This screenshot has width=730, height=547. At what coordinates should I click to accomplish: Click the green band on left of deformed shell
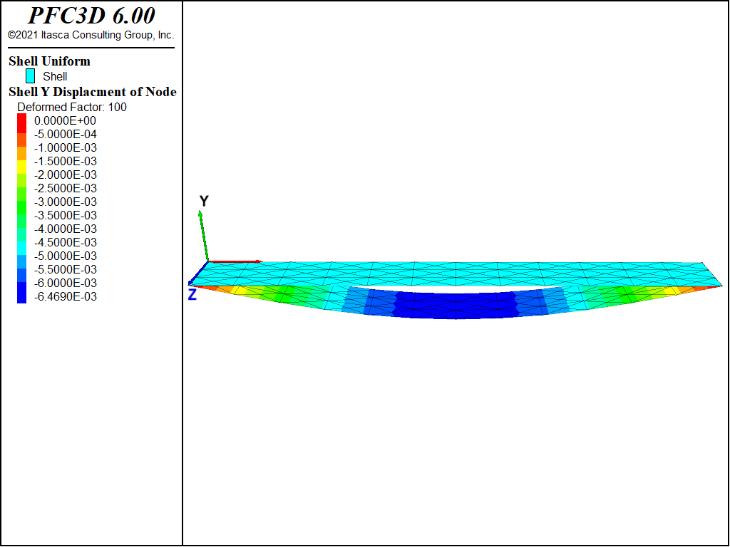click(291, 295)
